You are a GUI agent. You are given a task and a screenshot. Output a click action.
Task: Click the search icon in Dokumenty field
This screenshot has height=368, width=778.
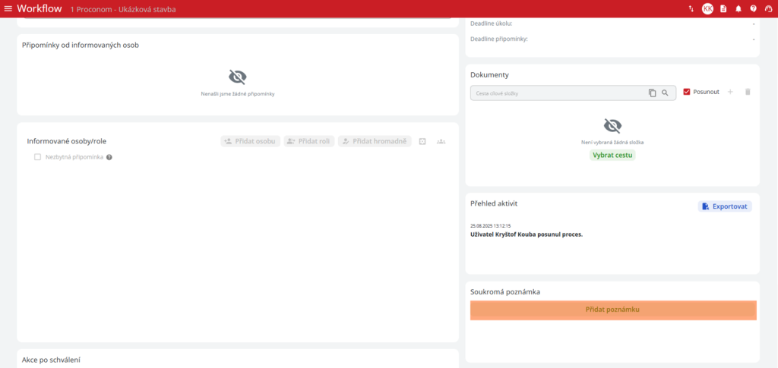coord(665,93)
